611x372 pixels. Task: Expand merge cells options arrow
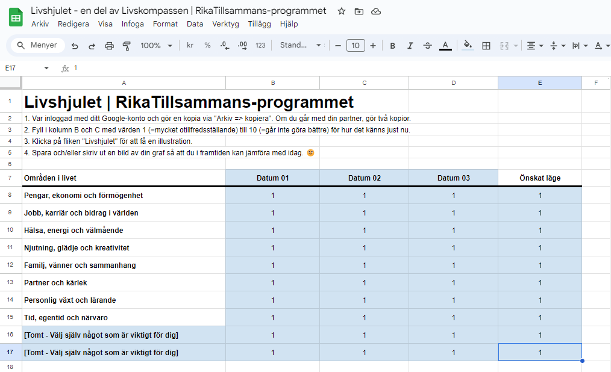516,46
